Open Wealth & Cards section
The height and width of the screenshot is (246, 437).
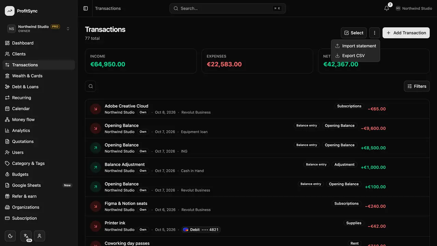pos(39,76)
